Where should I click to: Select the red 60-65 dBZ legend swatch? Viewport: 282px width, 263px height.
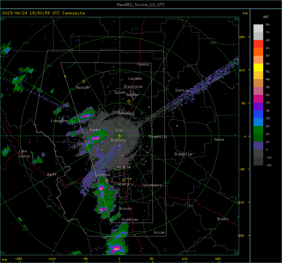(x=258, y=44)
